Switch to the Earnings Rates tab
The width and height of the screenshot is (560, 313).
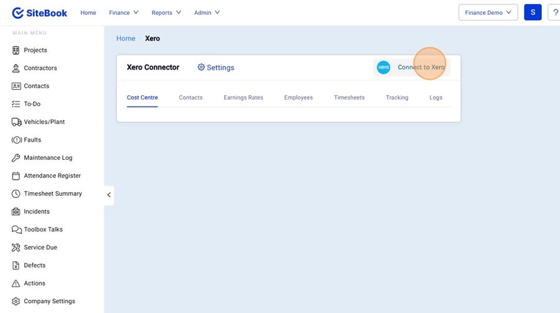[x=243, y=98]
